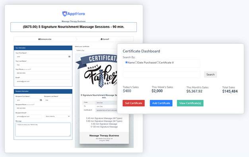Click the dashboard search text field

point(161,74)
